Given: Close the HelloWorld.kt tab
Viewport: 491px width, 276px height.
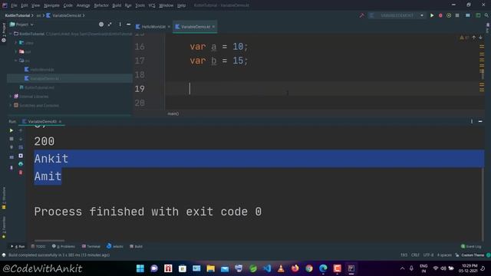Looking at the screenshot, I should pyautogui.click(x=169, y=27).
